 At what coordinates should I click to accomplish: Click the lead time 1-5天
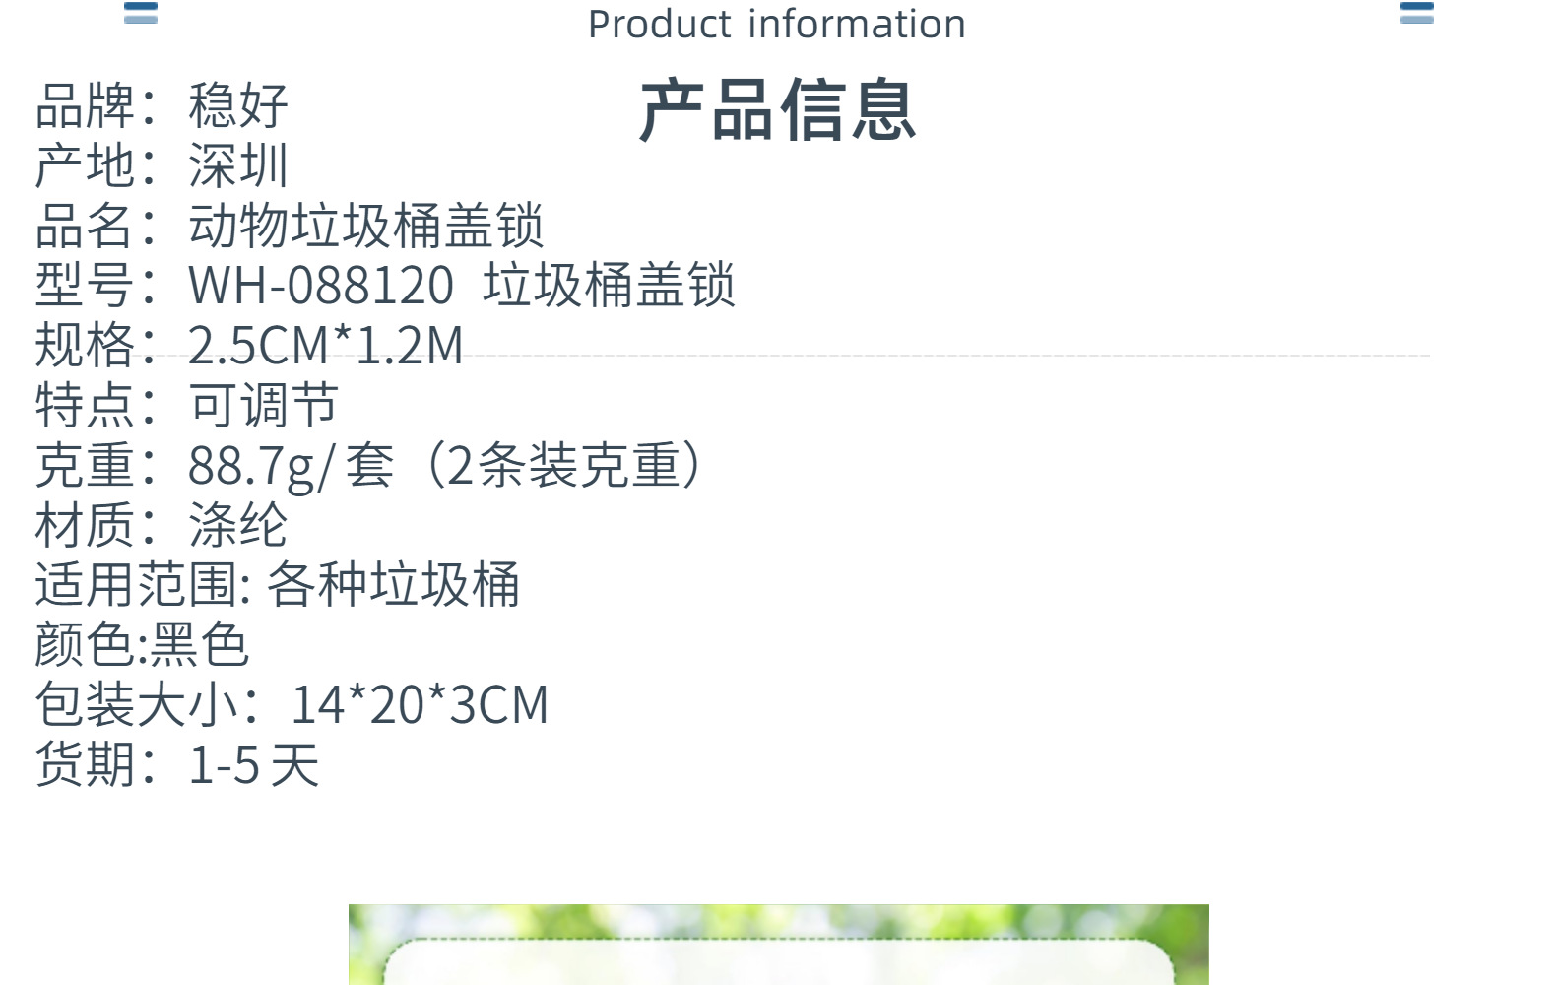point(254,765)
